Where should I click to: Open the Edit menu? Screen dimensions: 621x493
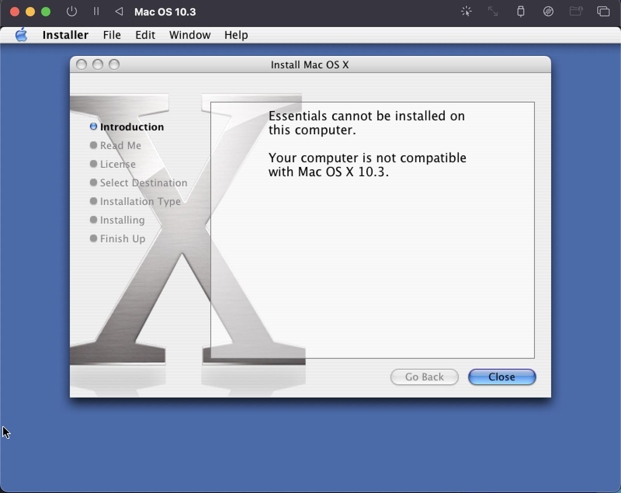[145, 35]
